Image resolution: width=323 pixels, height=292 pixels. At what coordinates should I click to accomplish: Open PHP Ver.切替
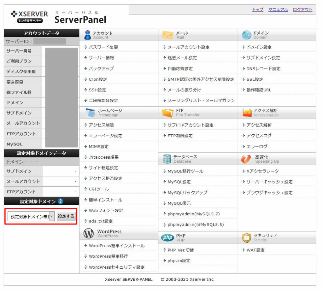point(181,250)
